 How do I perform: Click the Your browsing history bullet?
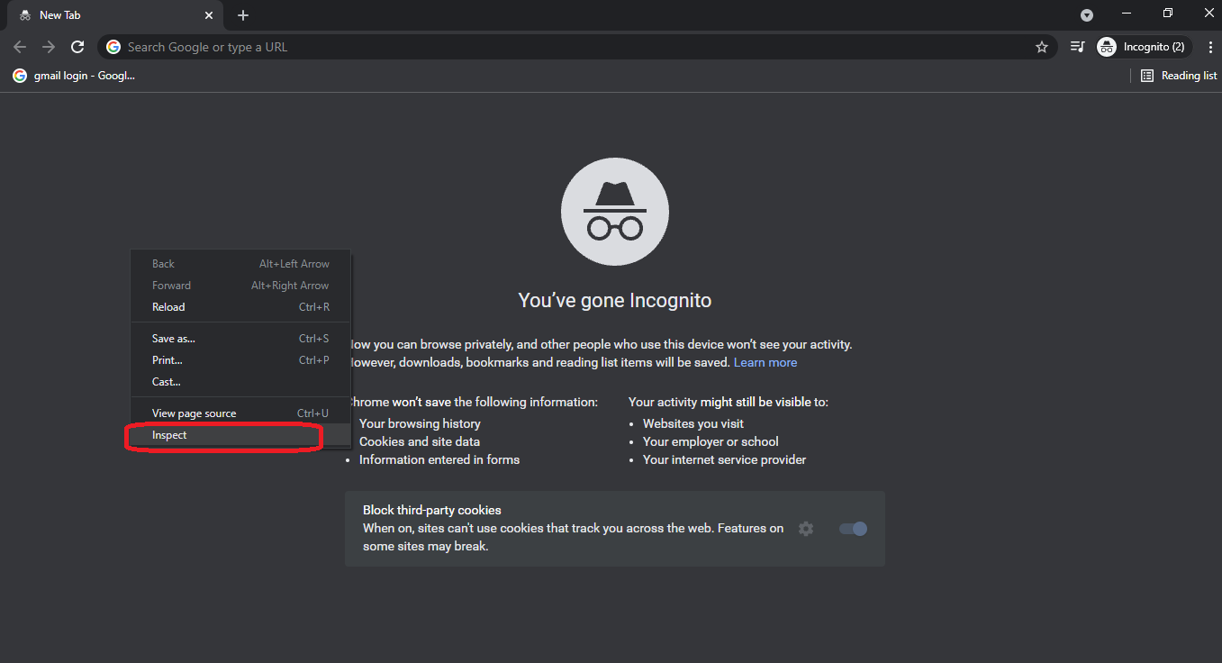pos(420,423)
